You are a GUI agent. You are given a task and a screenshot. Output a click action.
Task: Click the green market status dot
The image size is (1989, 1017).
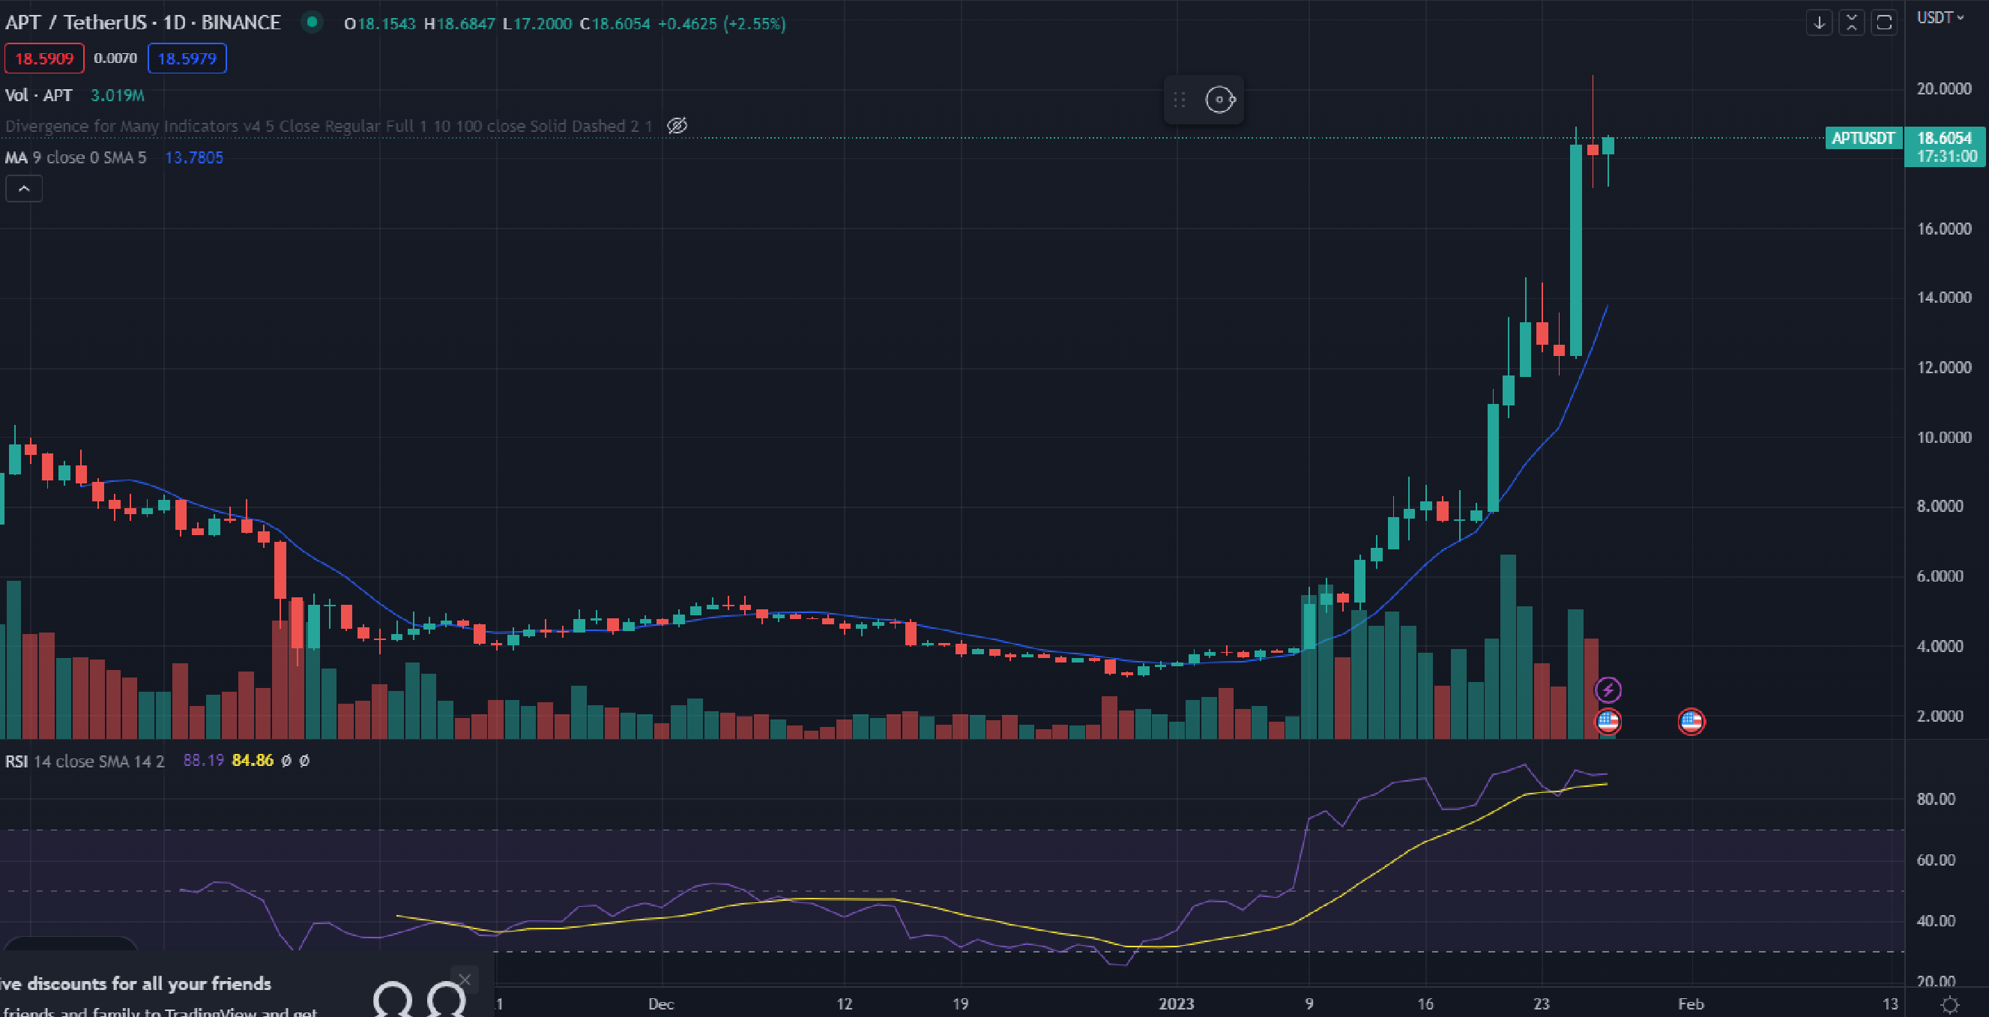(x=312, y=22)
